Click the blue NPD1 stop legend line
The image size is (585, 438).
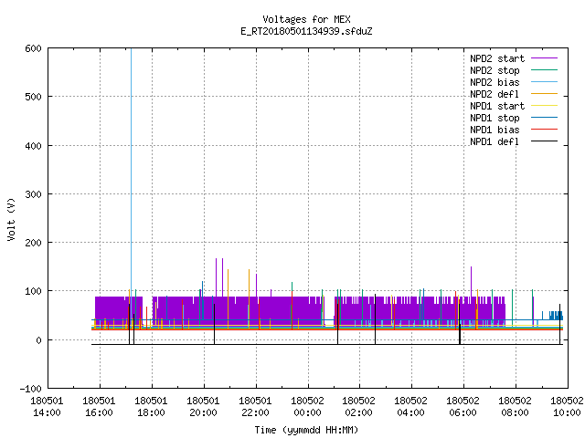coord(545,118)
